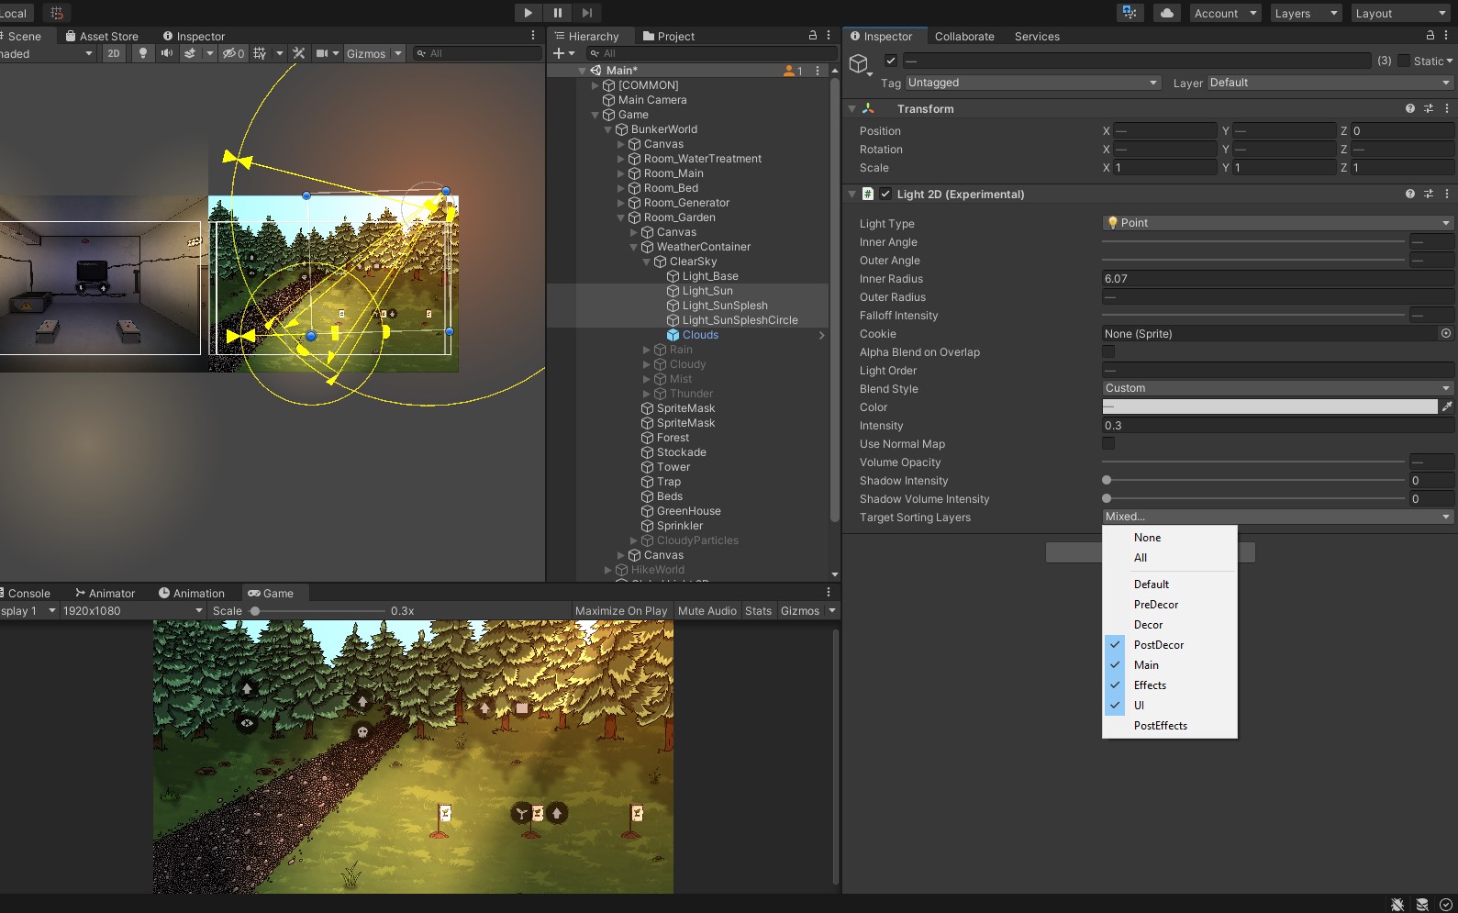Switch to the Animator tab
The image size is (1458, 913).
[105, 593]
